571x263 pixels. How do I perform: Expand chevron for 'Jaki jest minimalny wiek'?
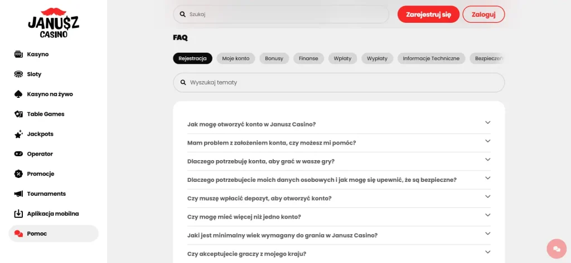point(487,234)
